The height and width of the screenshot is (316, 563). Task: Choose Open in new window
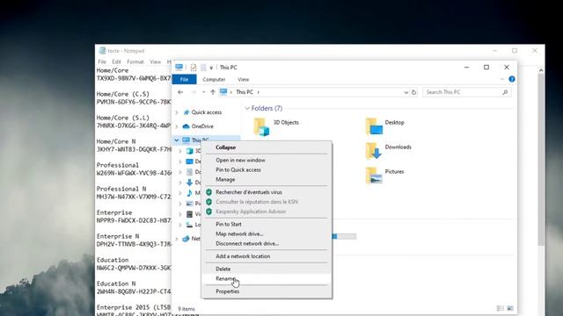pos(240,160)
